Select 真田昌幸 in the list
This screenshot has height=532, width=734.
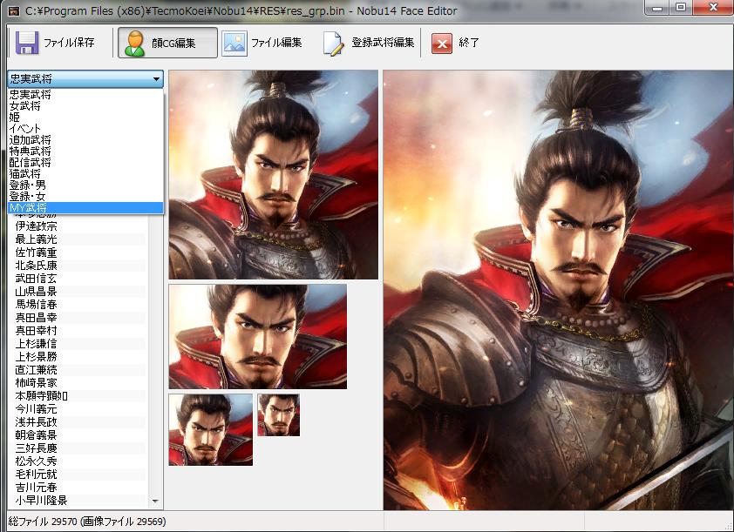36,318
